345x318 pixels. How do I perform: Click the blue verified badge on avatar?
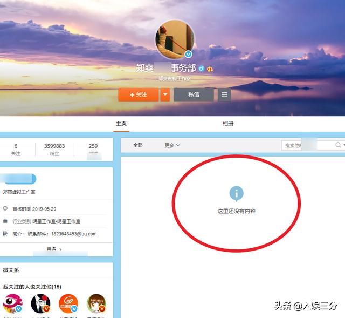(188, 54)
